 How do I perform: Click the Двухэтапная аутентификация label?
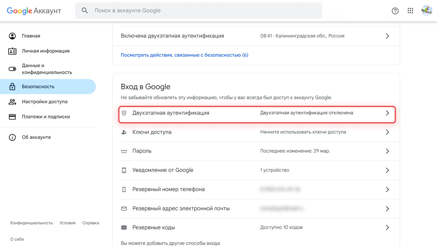171,113
